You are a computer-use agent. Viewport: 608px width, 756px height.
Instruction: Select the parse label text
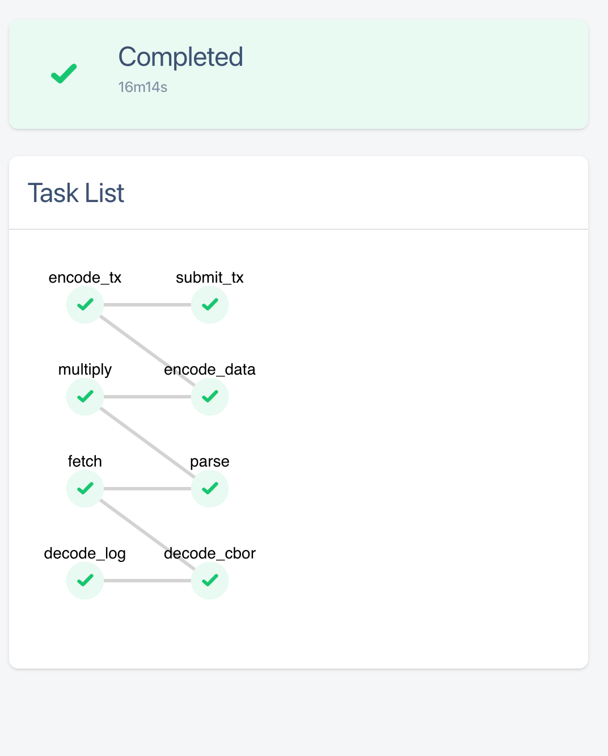point(210,461)
